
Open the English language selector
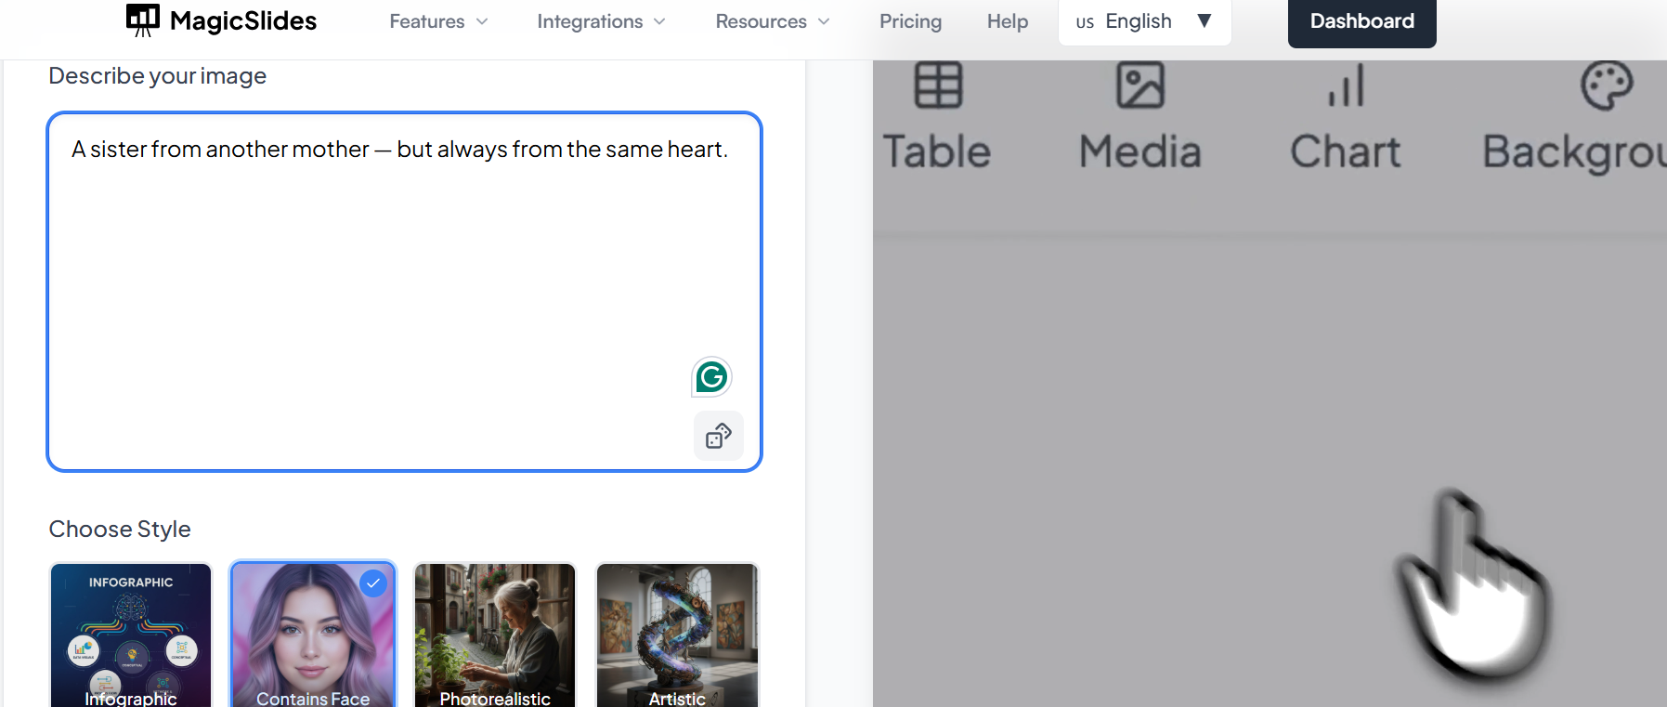(x=1144, y=21)
